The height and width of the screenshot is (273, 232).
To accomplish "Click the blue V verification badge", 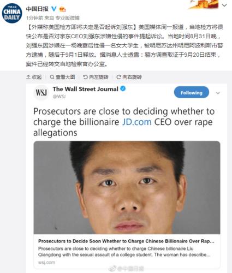I will click(54, 9).
